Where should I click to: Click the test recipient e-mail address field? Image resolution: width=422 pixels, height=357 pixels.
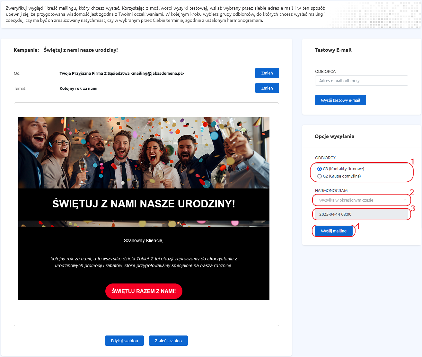tap(361, 81)
